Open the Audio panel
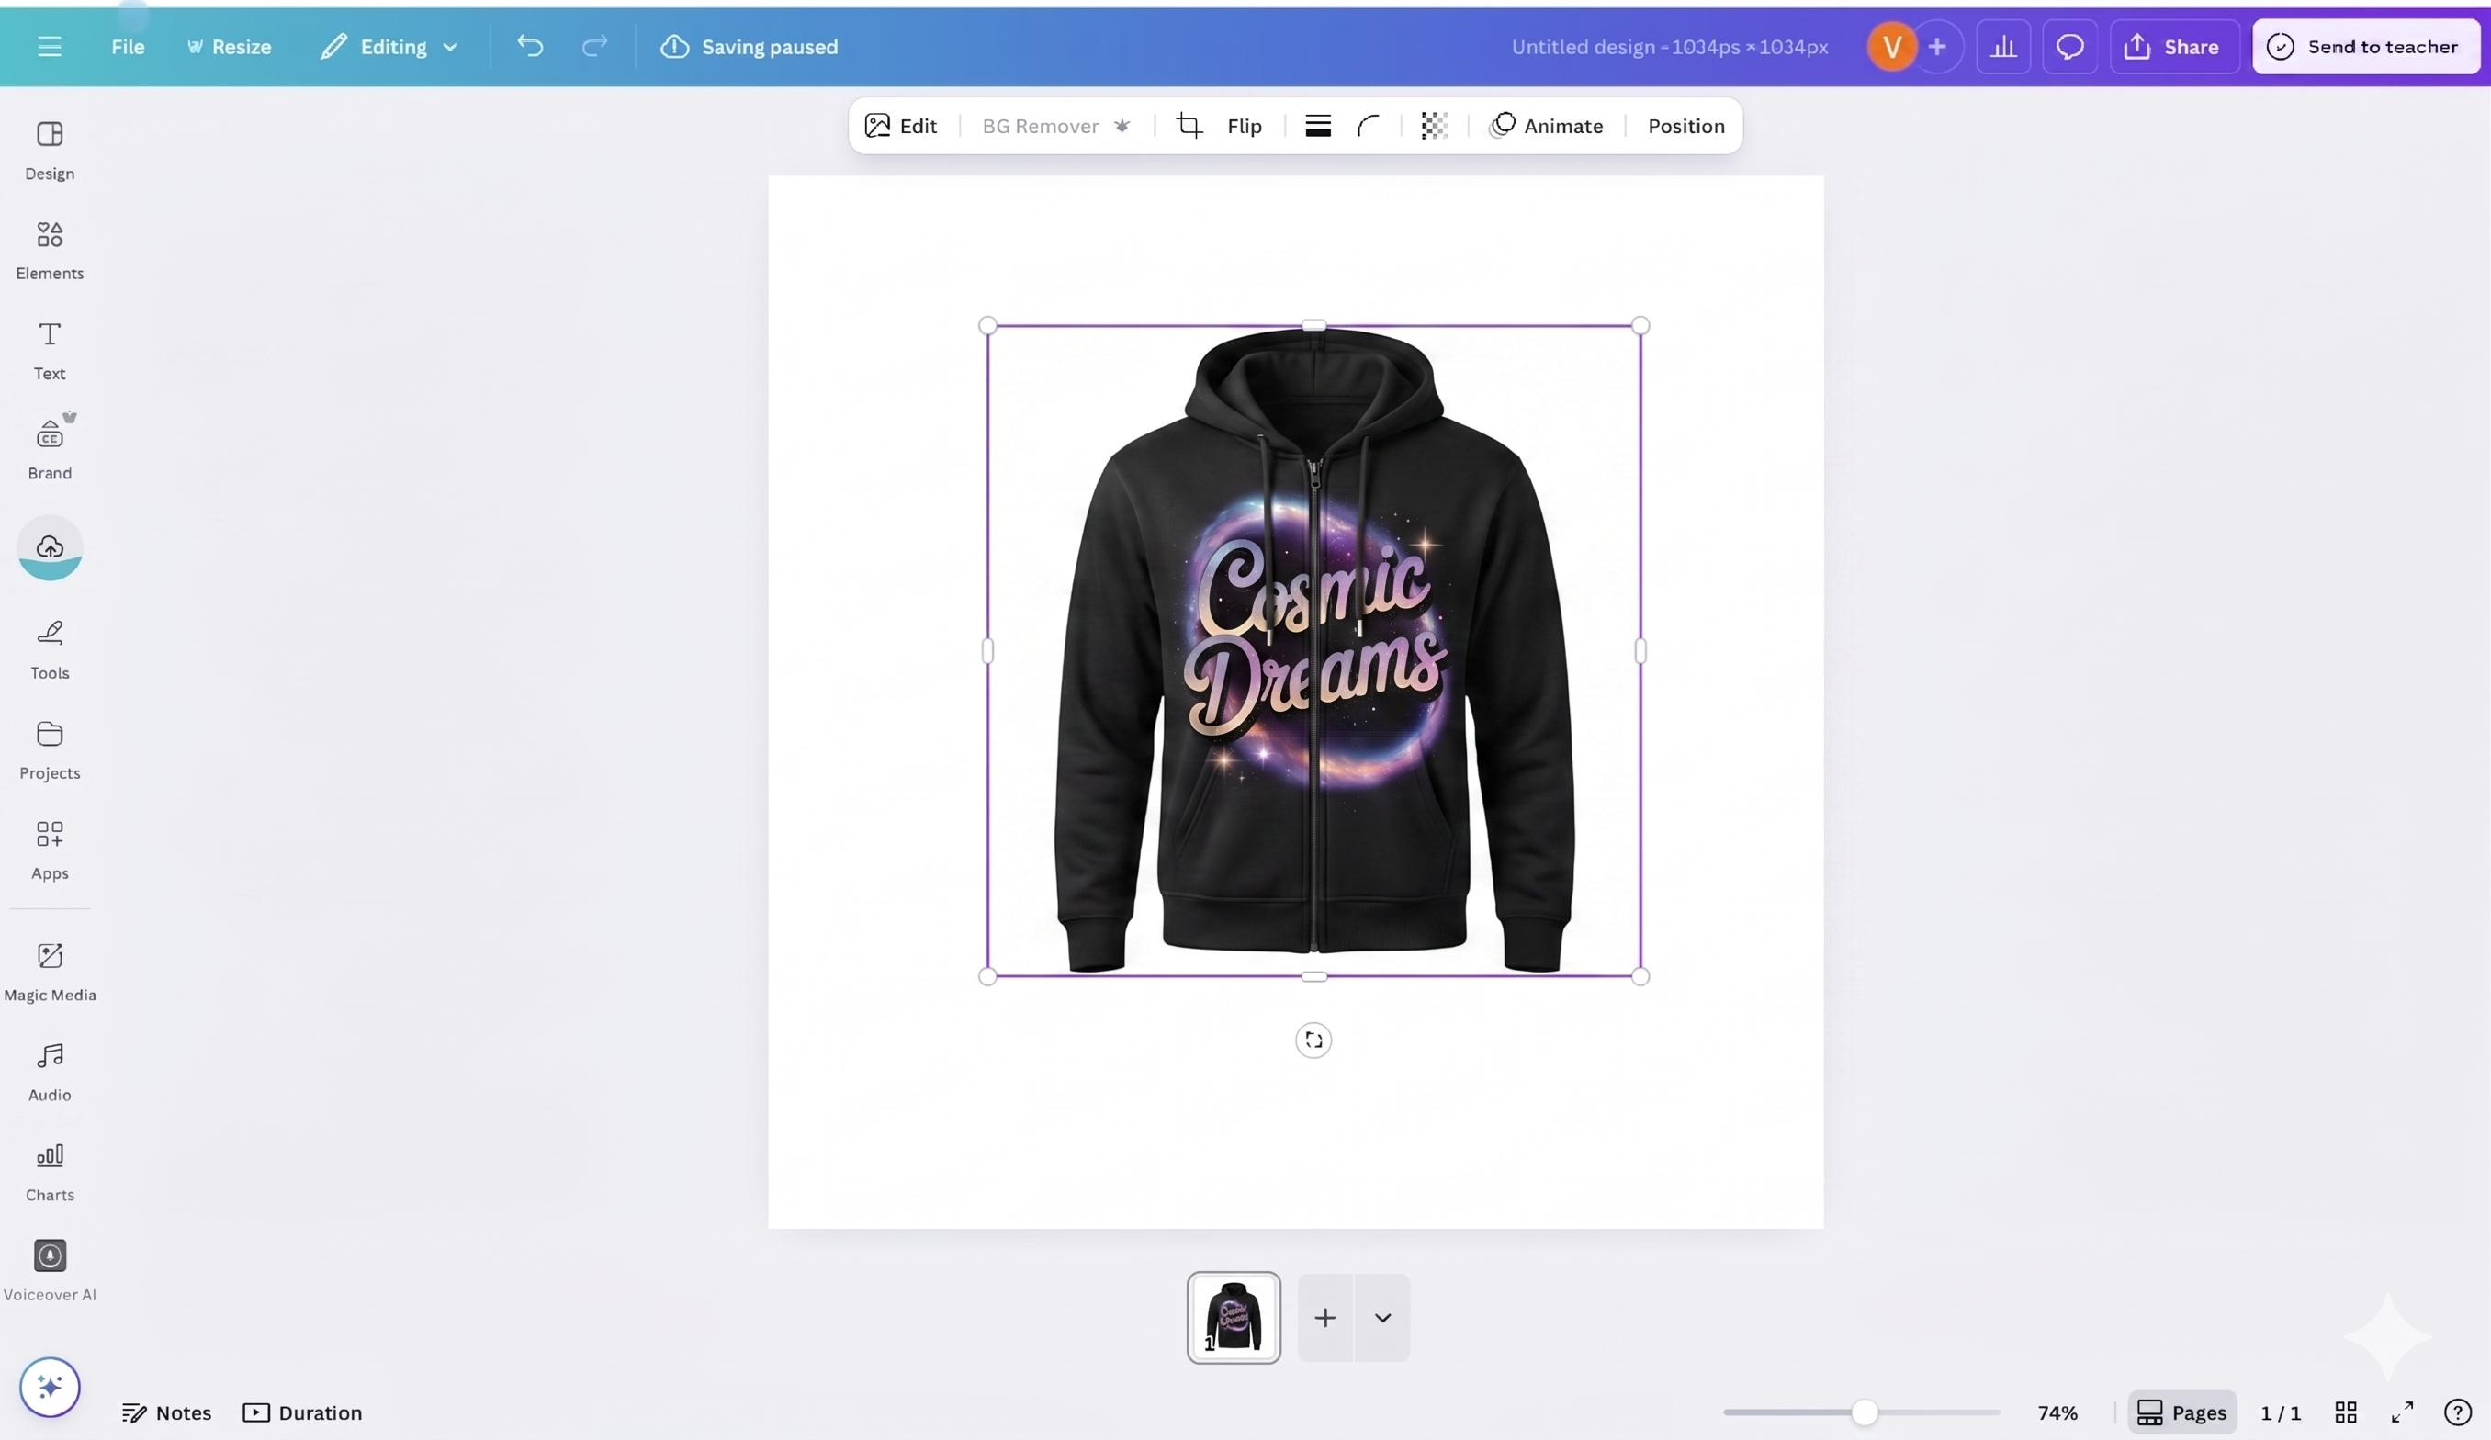This screenshot has height=1440, width=2491. (50, 1073)
